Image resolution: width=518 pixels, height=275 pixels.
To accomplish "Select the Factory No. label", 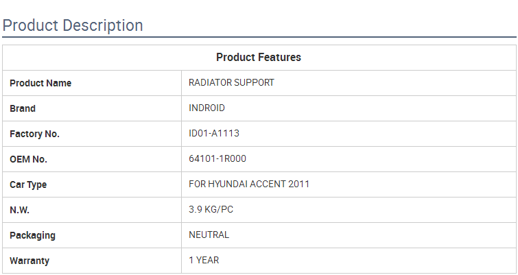I will point(34,134).
